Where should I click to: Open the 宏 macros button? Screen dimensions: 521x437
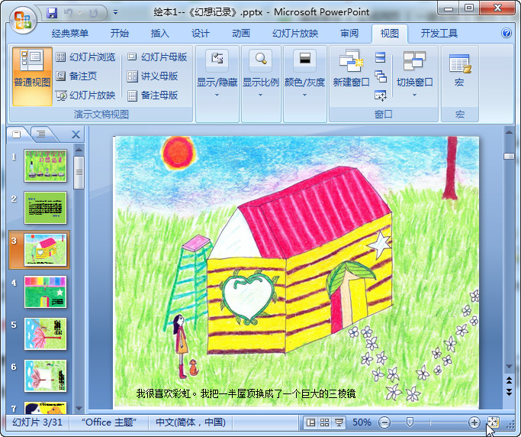click(x=460, y=70)
